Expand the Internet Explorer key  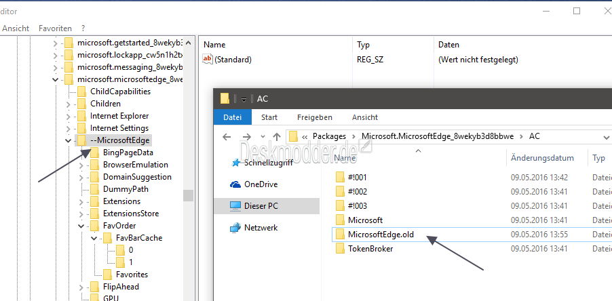pos(69,116)
